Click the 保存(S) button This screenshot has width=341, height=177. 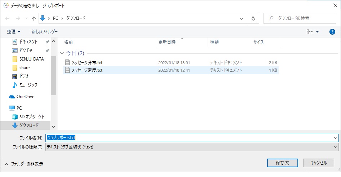pos(283,163)
